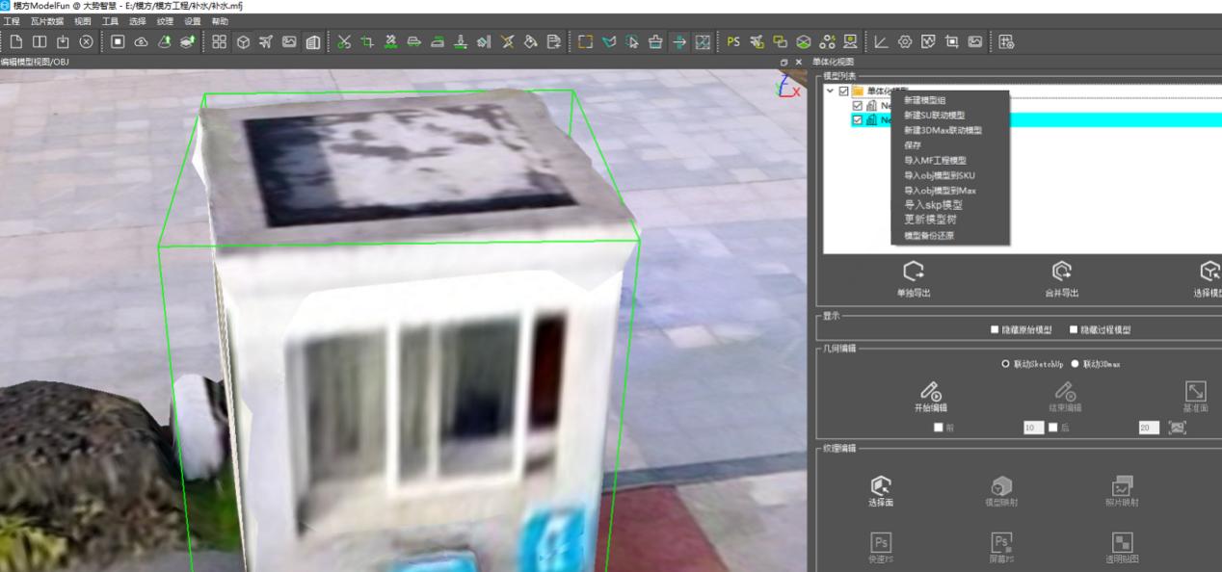1222x572 pixels.
Task: Click the line chart axis icon
Action: tap(882, 41)
